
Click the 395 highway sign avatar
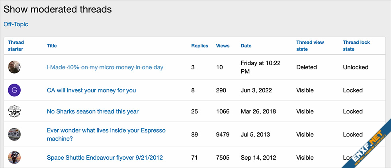14,111
